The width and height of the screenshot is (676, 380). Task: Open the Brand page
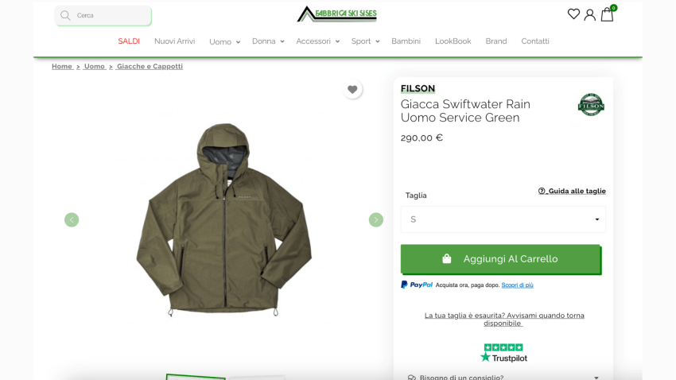pos(496,41)
